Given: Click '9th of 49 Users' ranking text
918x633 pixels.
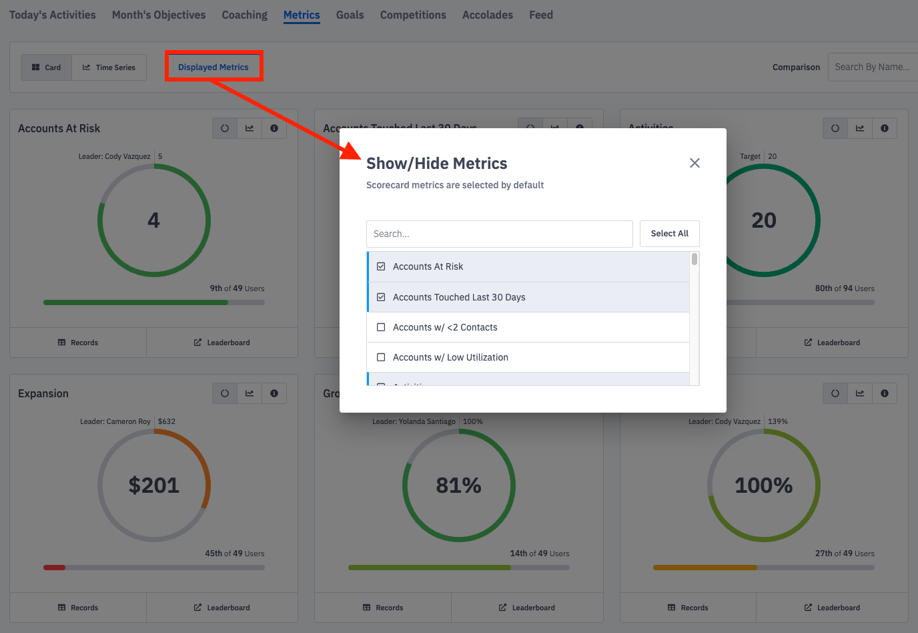Looking at the screenshot, I should click(237, 288).
